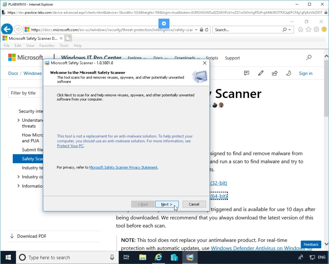Click the Share icon
329x264 pixels.
(275, 73)
